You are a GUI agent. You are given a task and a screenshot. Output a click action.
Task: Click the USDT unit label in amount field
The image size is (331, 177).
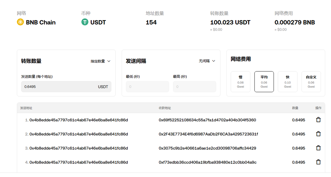point(103,87)
